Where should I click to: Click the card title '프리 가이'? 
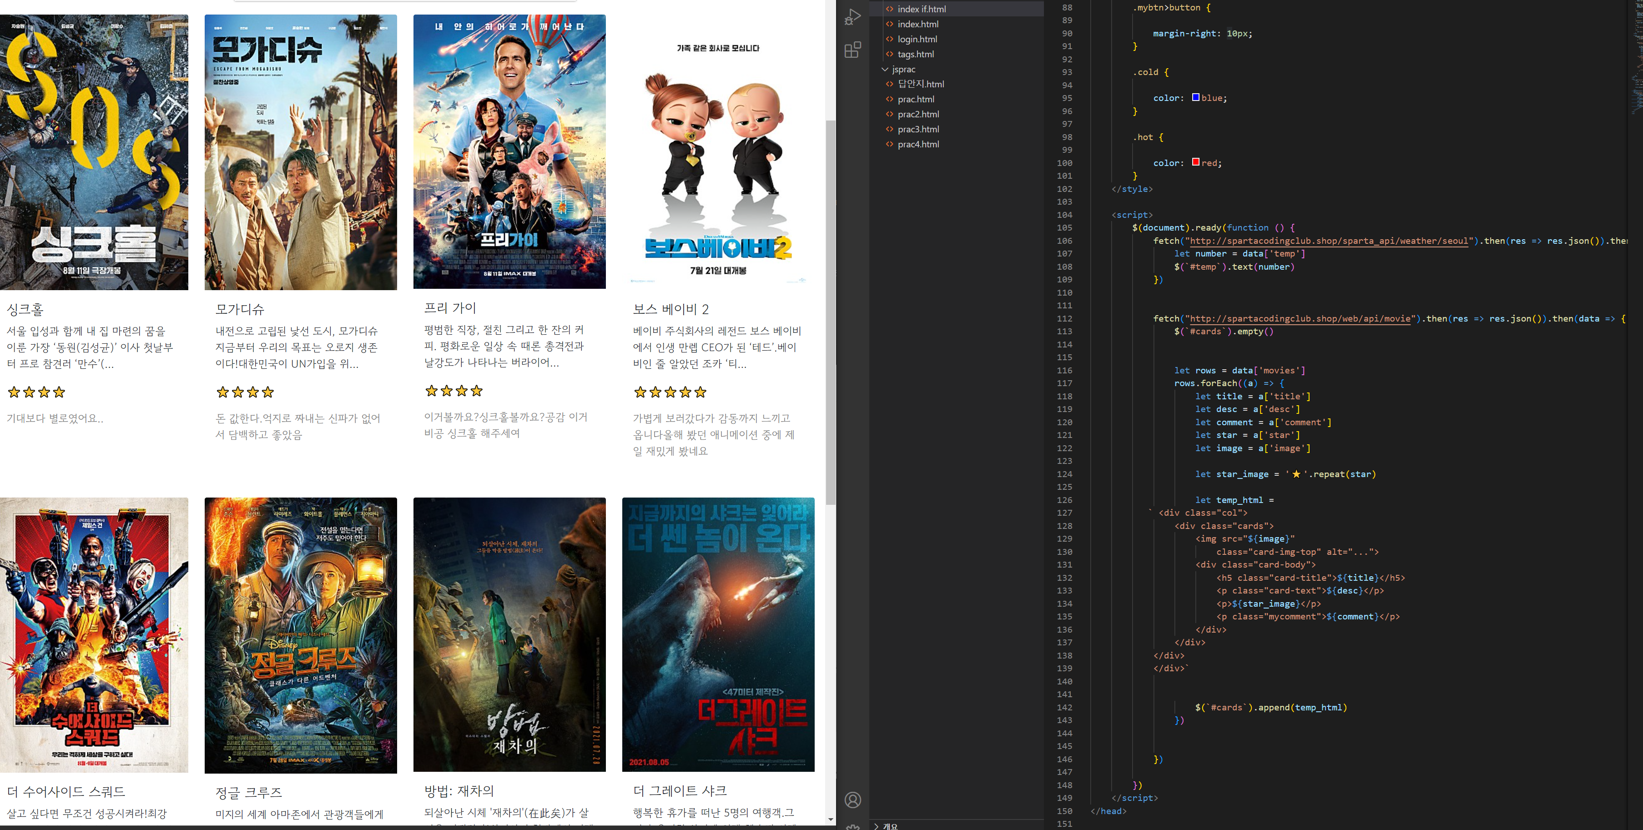[x=450, y=308]
